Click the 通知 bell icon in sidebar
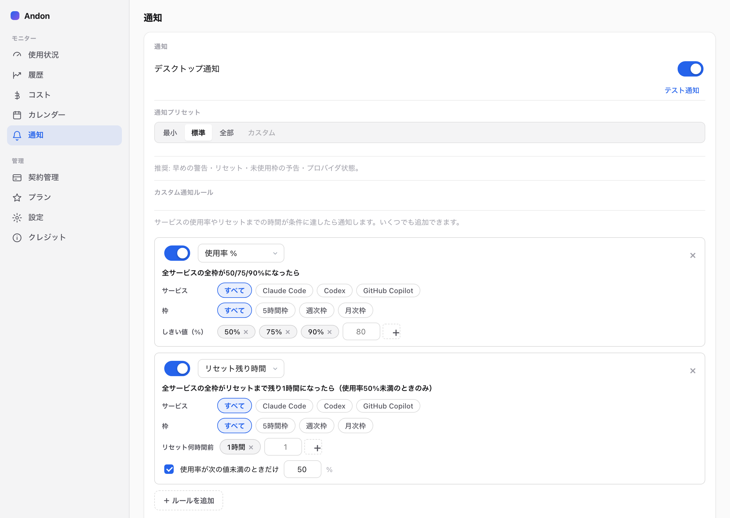The image size is (730, 518). point(17,135)
